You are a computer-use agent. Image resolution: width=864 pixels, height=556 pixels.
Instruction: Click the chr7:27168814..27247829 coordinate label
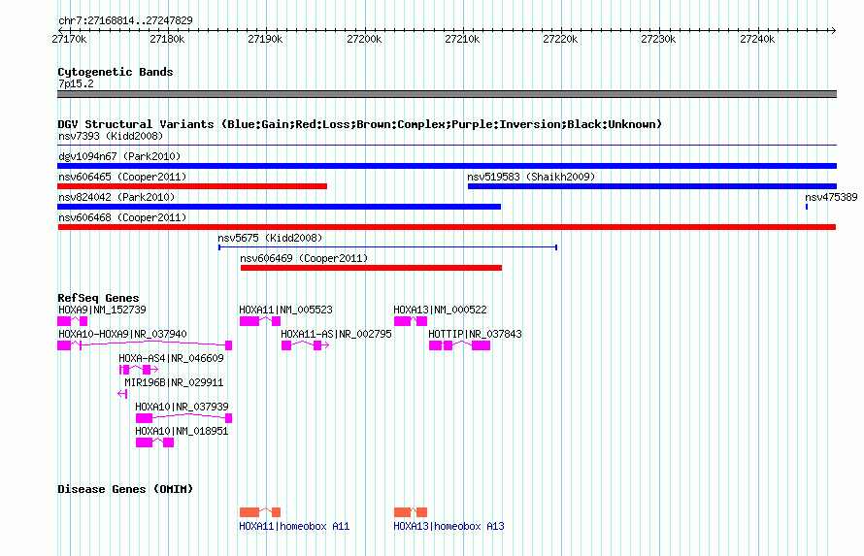point(125,20)
